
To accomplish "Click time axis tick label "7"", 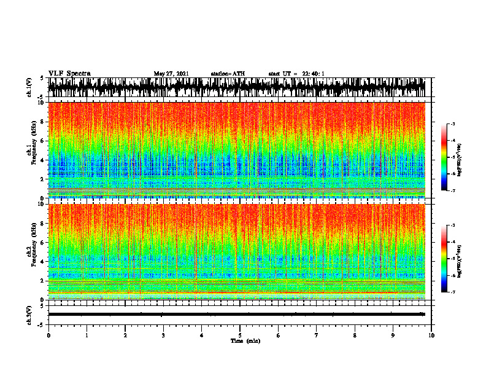I will point(317,335).
